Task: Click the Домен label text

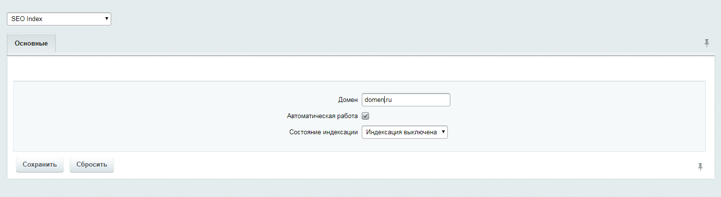Action: [x=348, y=99]
